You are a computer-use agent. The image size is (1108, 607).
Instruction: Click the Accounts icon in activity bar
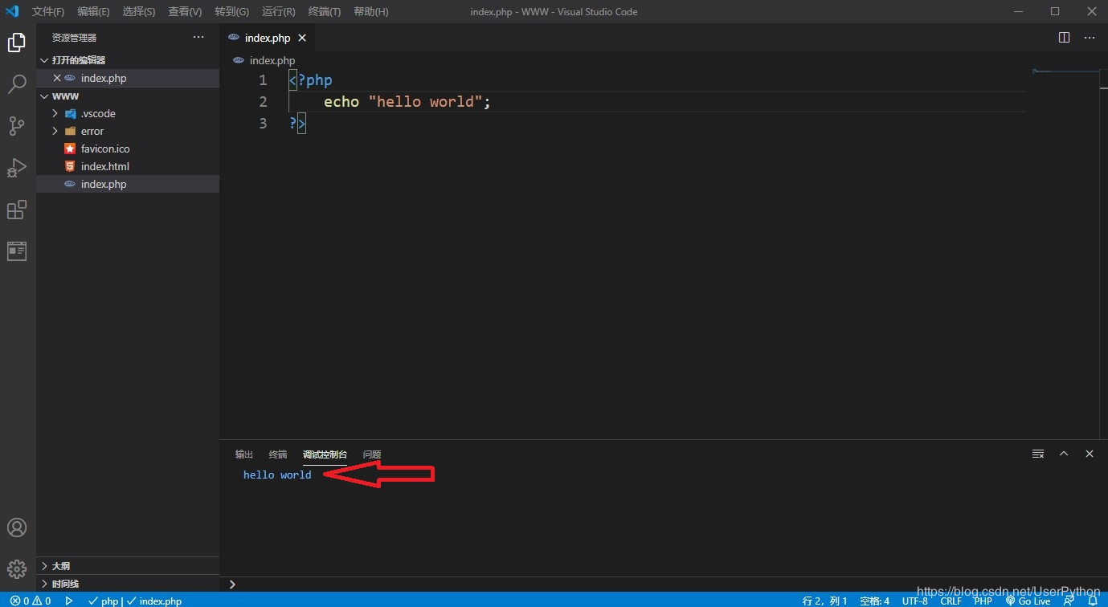tap(17, 528)
